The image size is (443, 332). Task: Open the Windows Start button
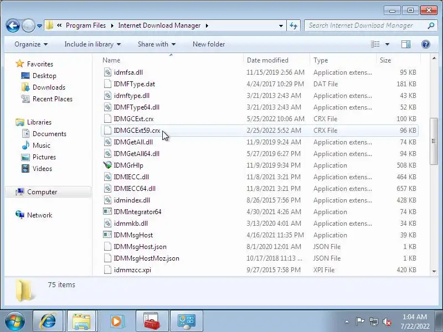coord(14,321)
